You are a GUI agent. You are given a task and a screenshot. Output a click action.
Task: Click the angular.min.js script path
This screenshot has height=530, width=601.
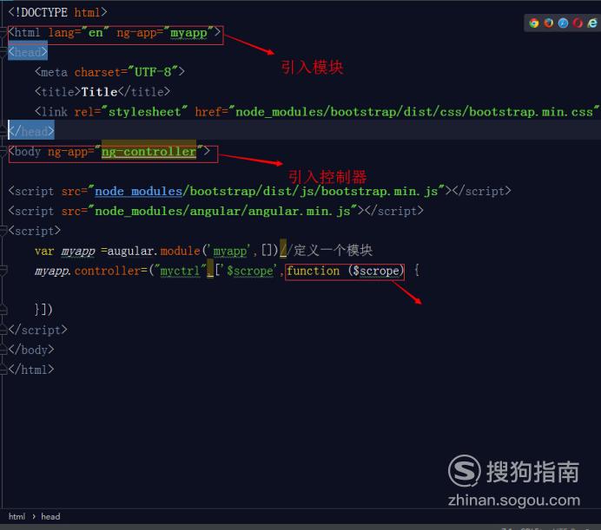[222, 211]
